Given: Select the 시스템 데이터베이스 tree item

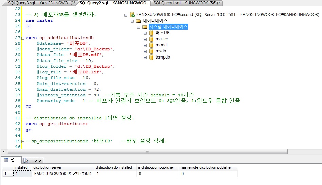Looking at the screenshot, I should pos(168,27).
